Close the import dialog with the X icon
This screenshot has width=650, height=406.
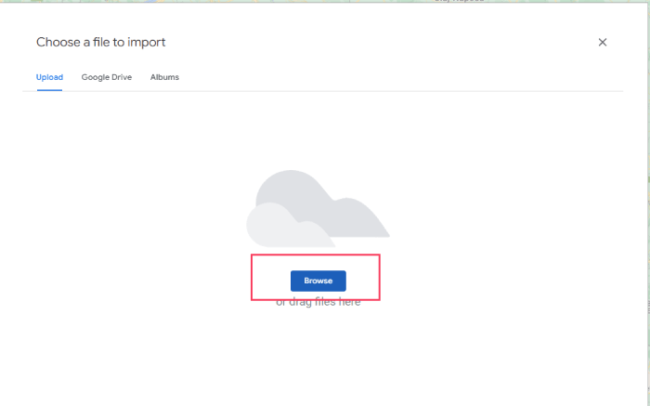click(x=602, y=42)
